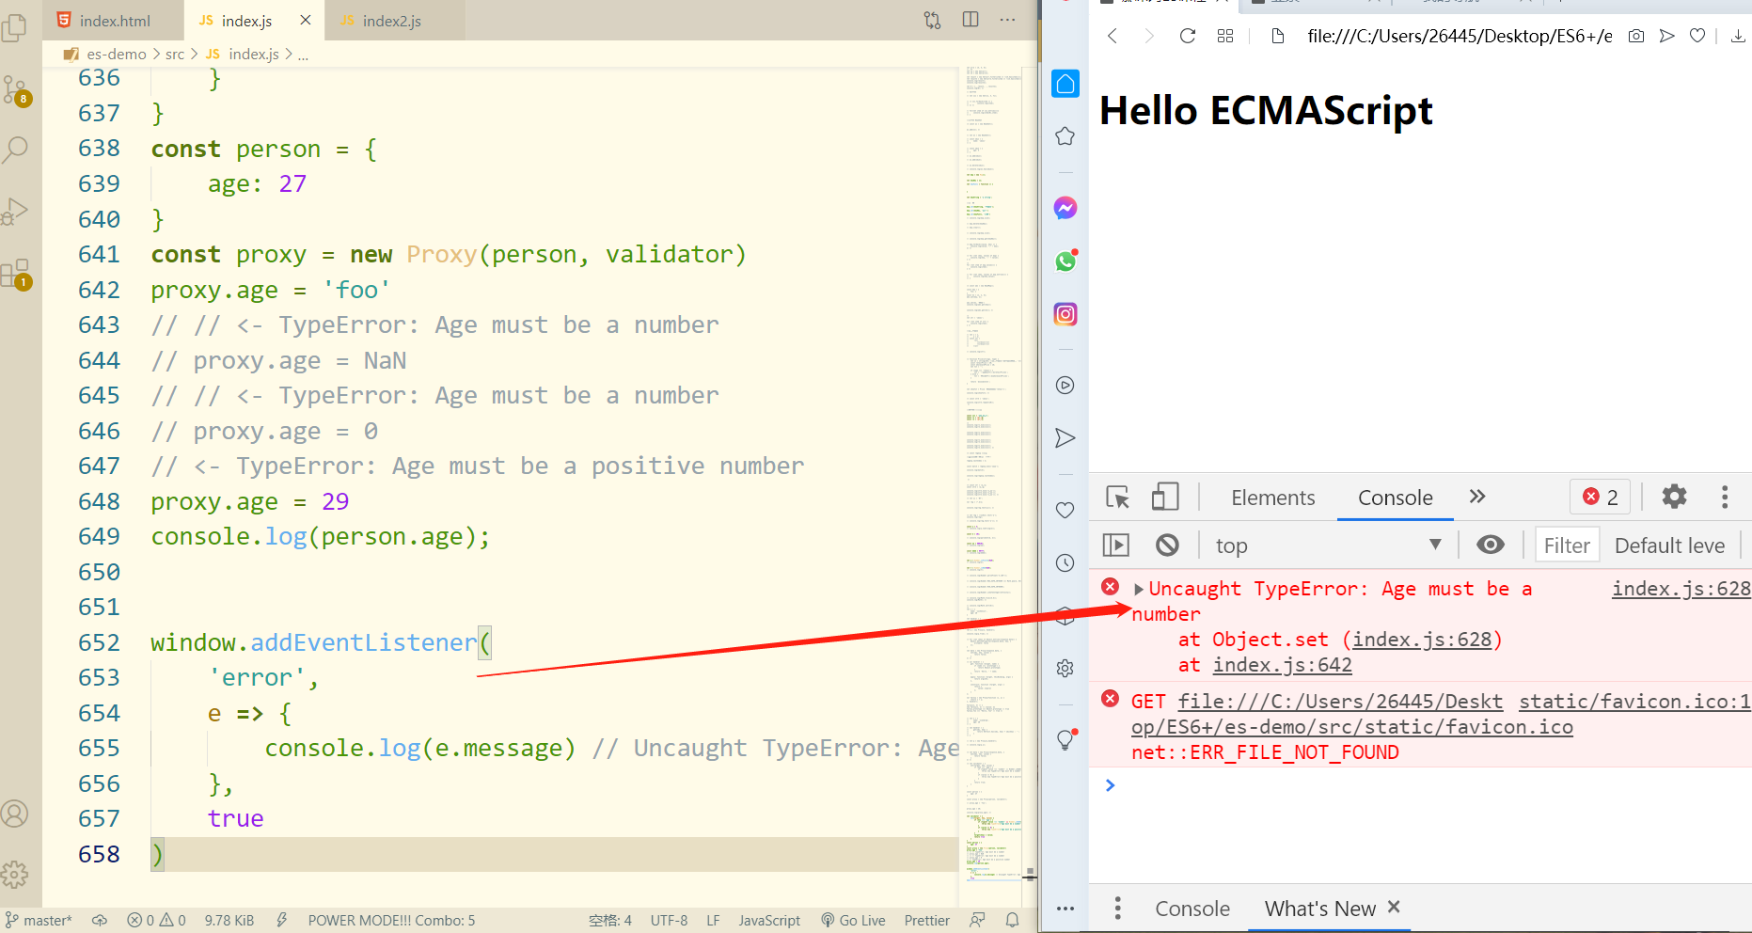Open History clock icon in browser sidebar

click(1065, 562)
